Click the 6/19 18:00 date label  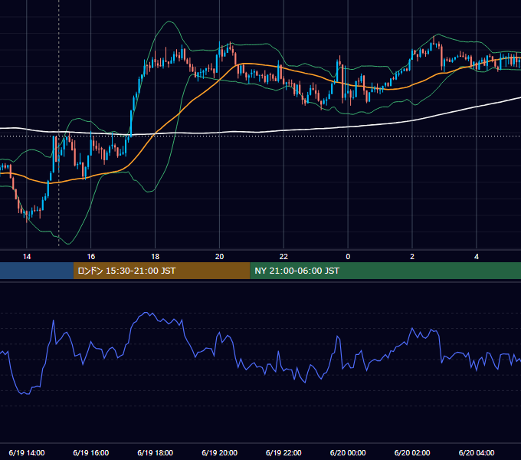click(x=156, y=452)
